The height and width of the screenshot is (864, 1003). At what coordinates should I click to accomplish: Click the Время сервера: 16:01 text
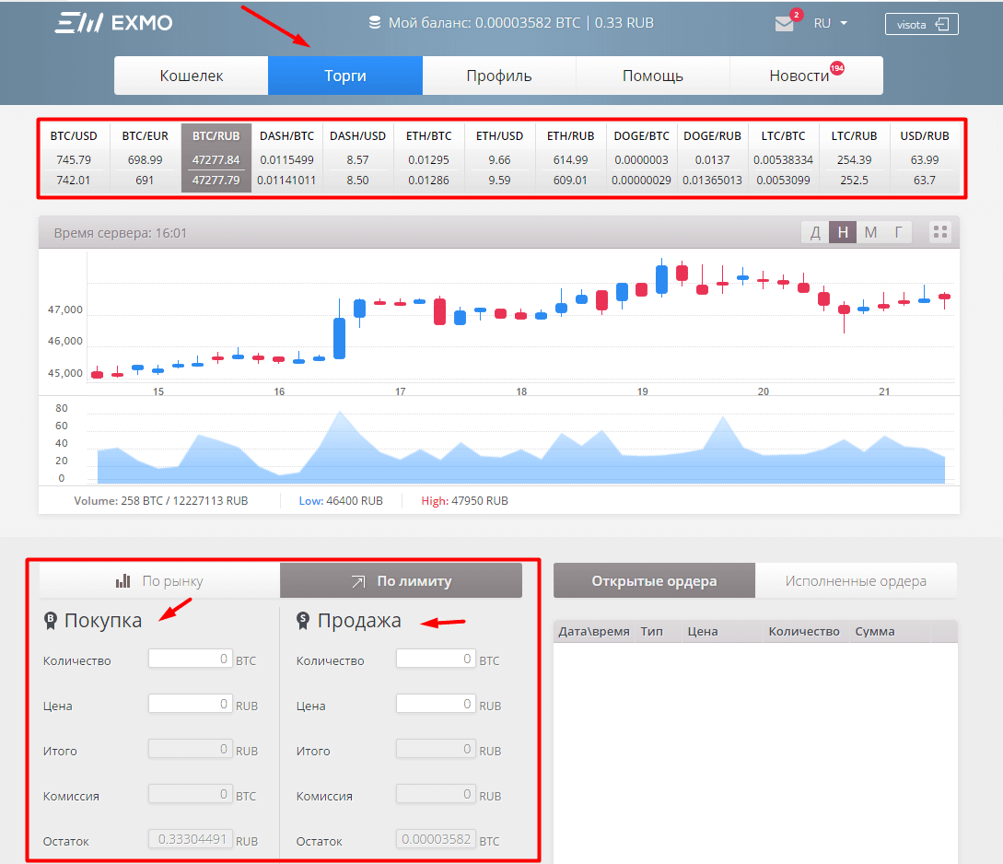point(121,233)
